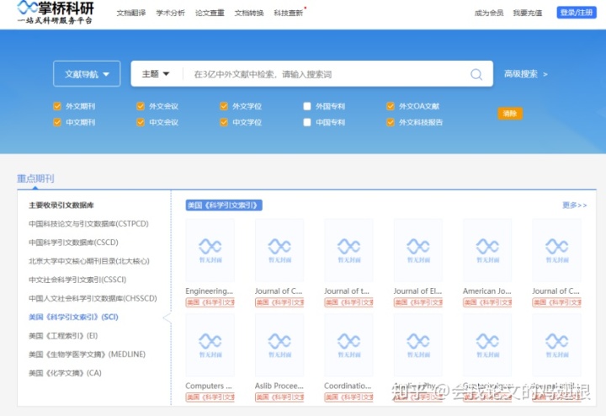The width and height of the screenshot is (606, 416).
Task: Click the 登录/注册 button
Action: (x=577, y=13)
